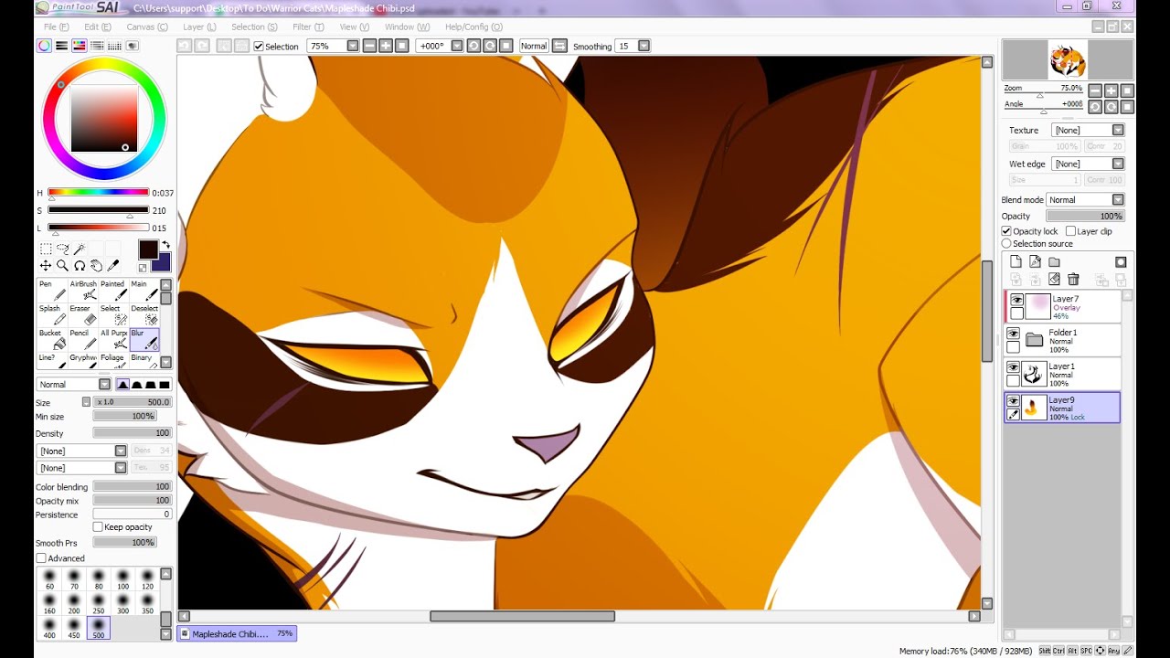
Task: Choose the All Purpose brush tool
Action: coord(113,339)
